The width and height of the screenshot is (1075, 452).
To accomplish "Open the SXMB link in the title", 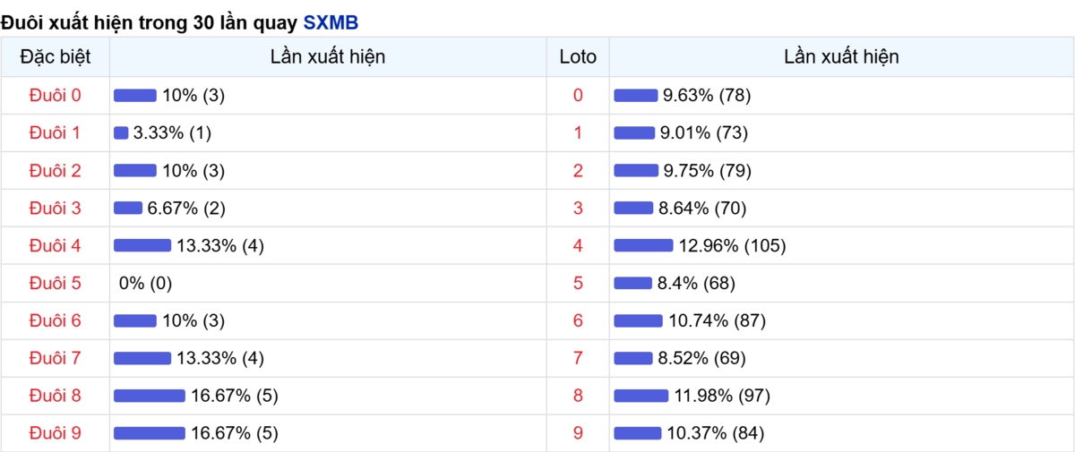I will coord(331,21).
